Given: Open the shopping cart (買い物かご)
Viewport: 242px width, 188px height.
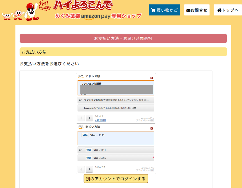Looking at the screenshot, I should click(164, 10).
